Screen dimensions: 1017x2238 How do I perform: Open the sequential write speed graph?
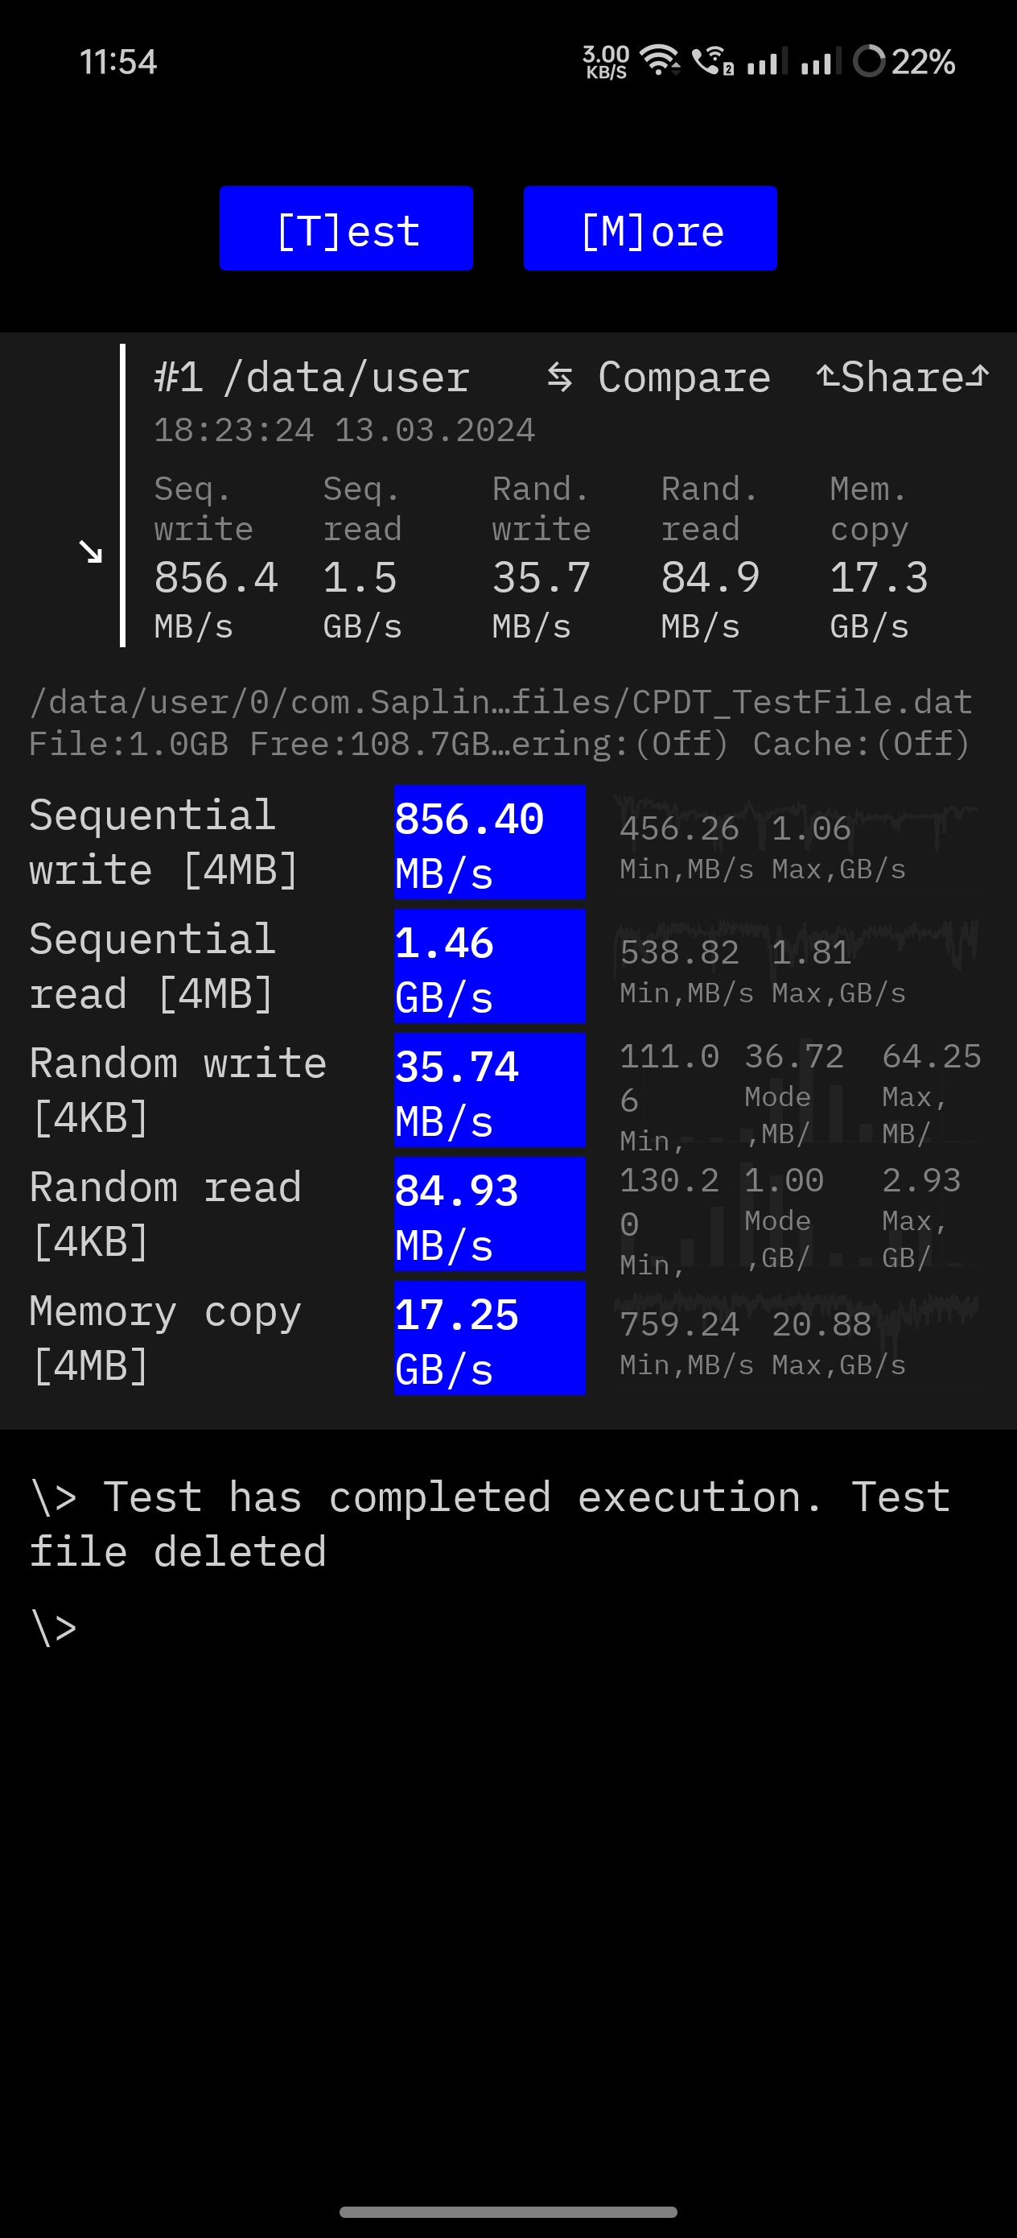pos(797,843)
